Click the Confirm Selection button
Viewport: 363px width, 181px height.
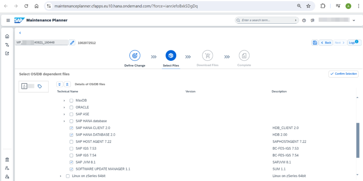click(x=343, y=74)
